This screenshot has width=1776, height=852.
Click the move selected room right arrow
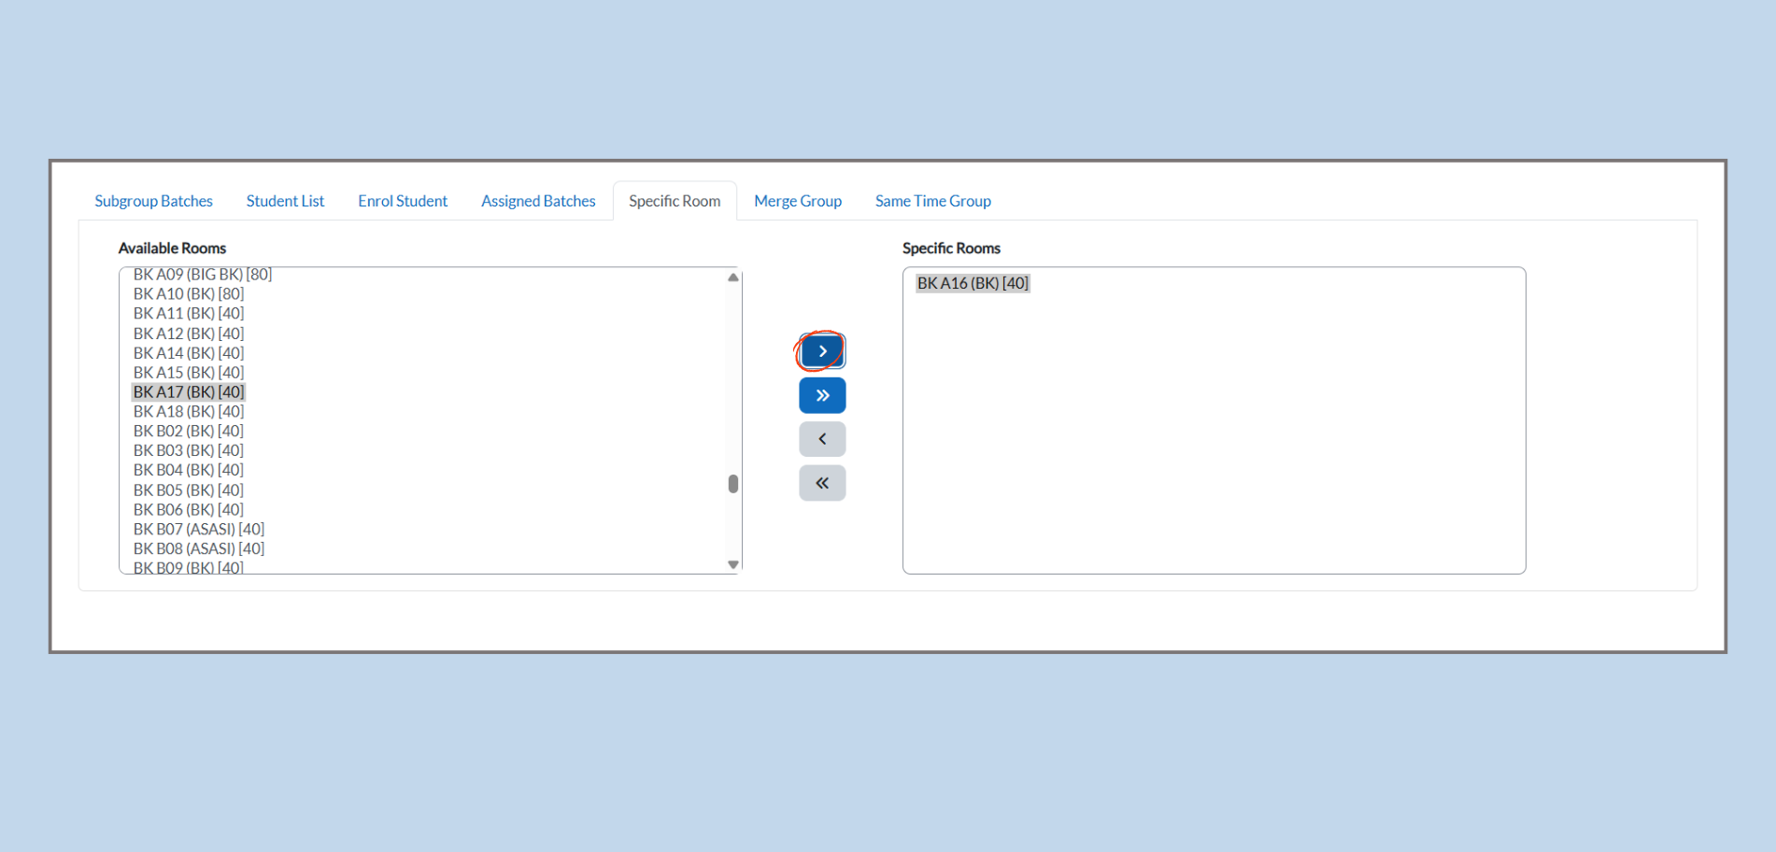click(x=822, y=351)
